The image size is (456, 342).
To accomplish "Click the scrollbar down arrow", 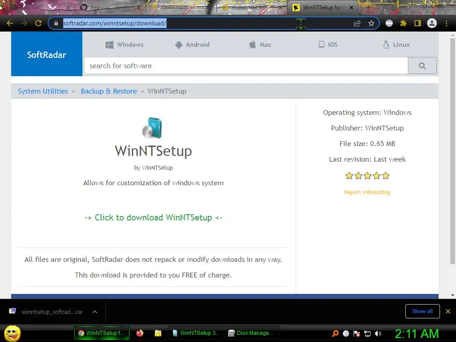I will tap(452, 295).
